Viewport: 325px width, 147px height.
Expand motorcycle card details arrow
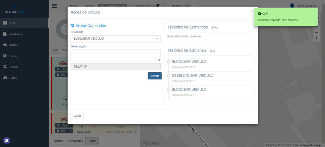(x=136, y=132)
